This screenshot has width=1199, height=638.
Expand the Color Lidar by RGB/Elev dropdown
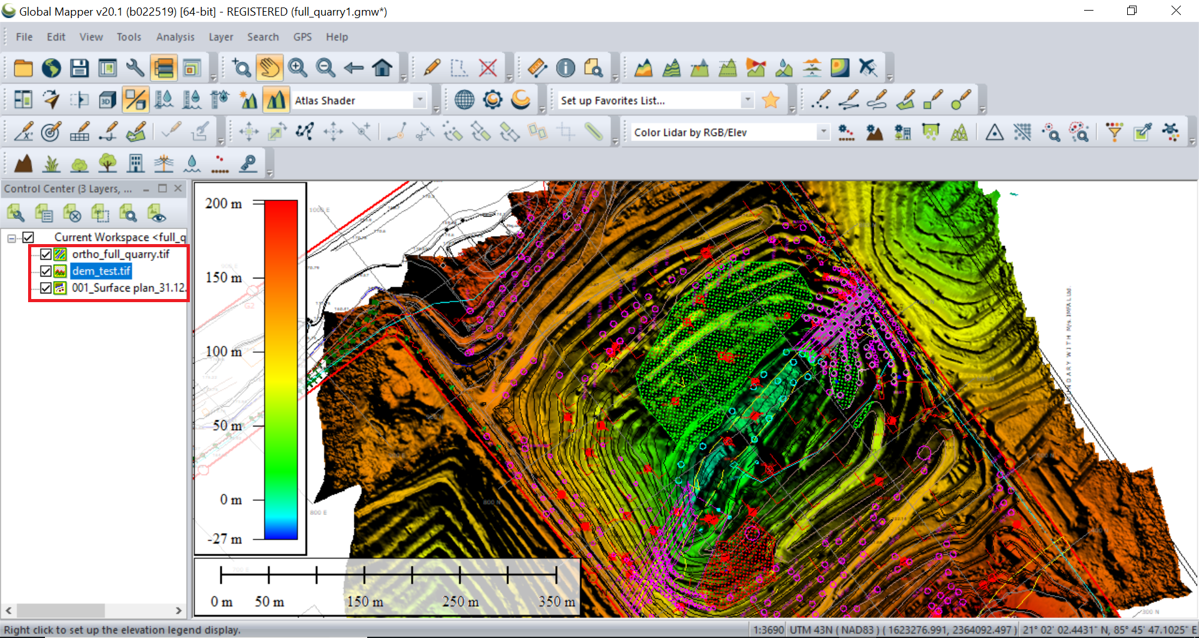[823, 132]
